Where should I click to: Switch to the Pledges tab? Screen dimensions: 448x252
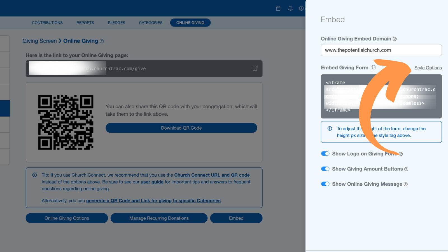116,23
